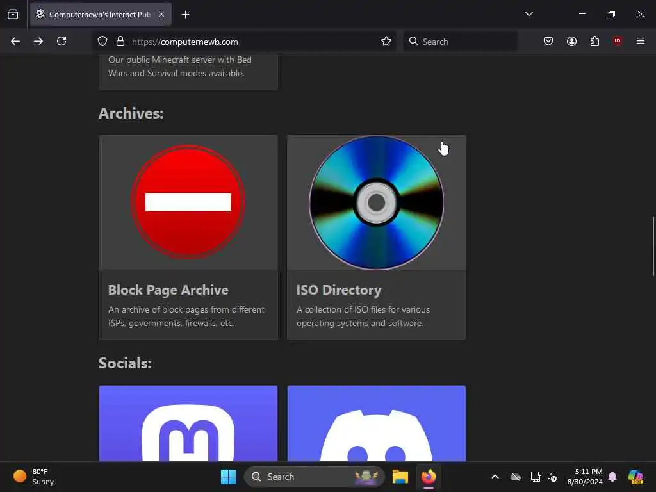Open Firefox View in the tab bar
This screenshot has width=656, height=492.
13,14
